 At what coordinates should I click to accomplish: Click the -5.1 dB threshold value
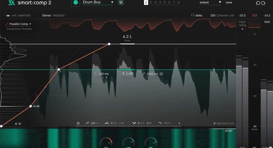coord(127,74)
